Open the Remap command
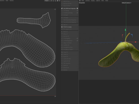This screenshot has height=104, width=139. [65, 70]
